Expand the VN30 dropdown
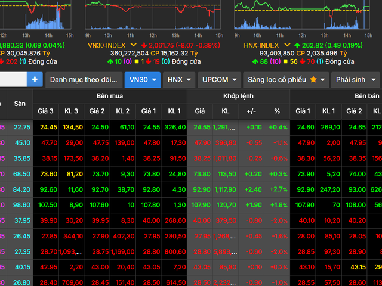 click(x=142, y=79)
